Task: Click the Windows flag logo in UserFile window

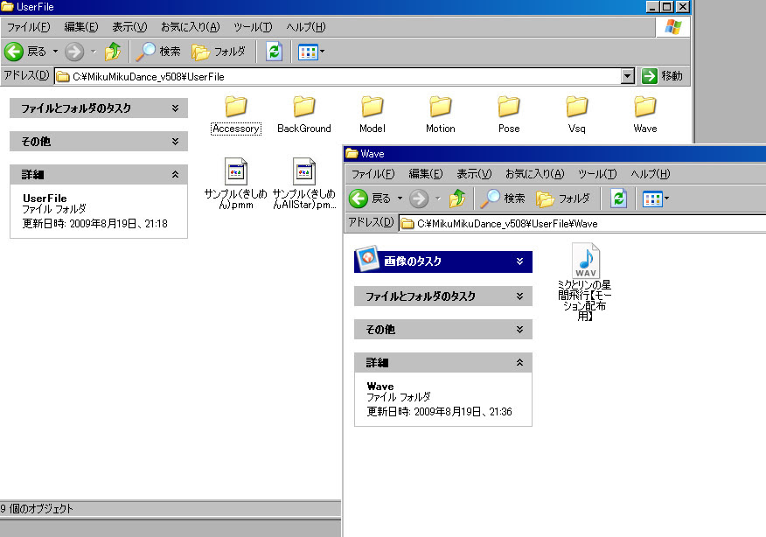Action: [672, 27]
